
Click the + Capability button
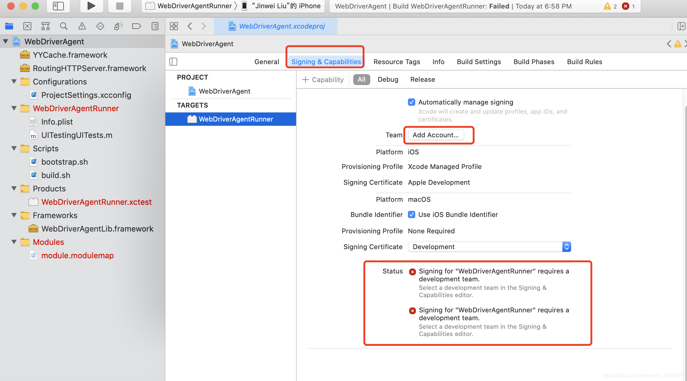coord(323,80)
